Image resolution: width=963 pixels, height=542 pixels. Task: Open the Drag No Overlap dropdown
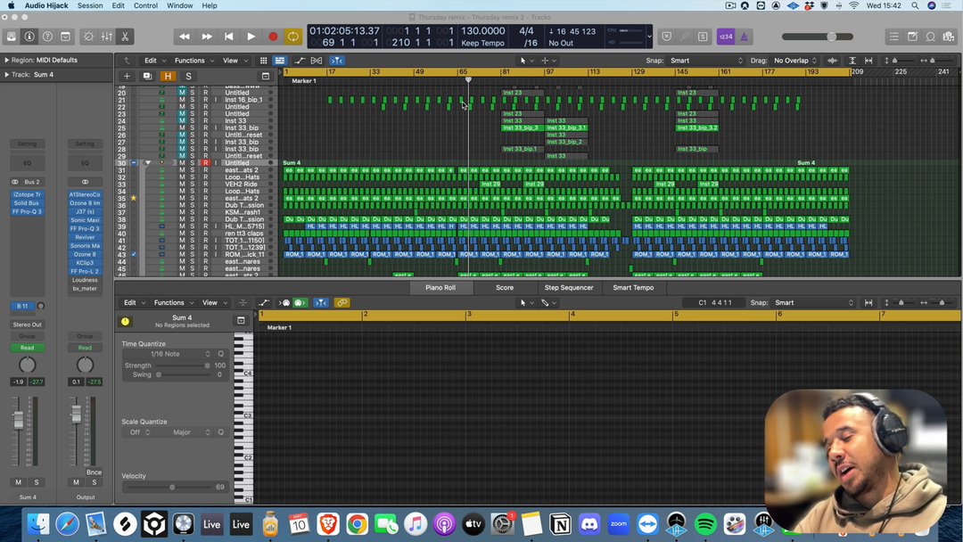(795, 61)
